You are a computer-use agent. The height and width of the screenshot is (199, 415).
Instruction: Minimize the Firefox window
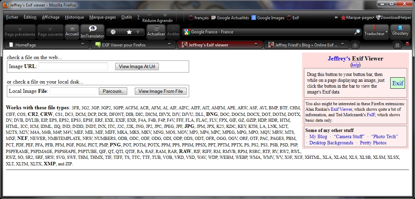tap(382, 3)
